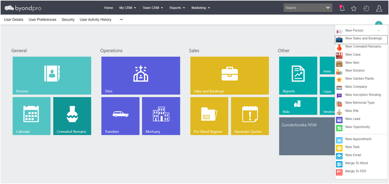Click the byondpro logo

coord(23,8)
